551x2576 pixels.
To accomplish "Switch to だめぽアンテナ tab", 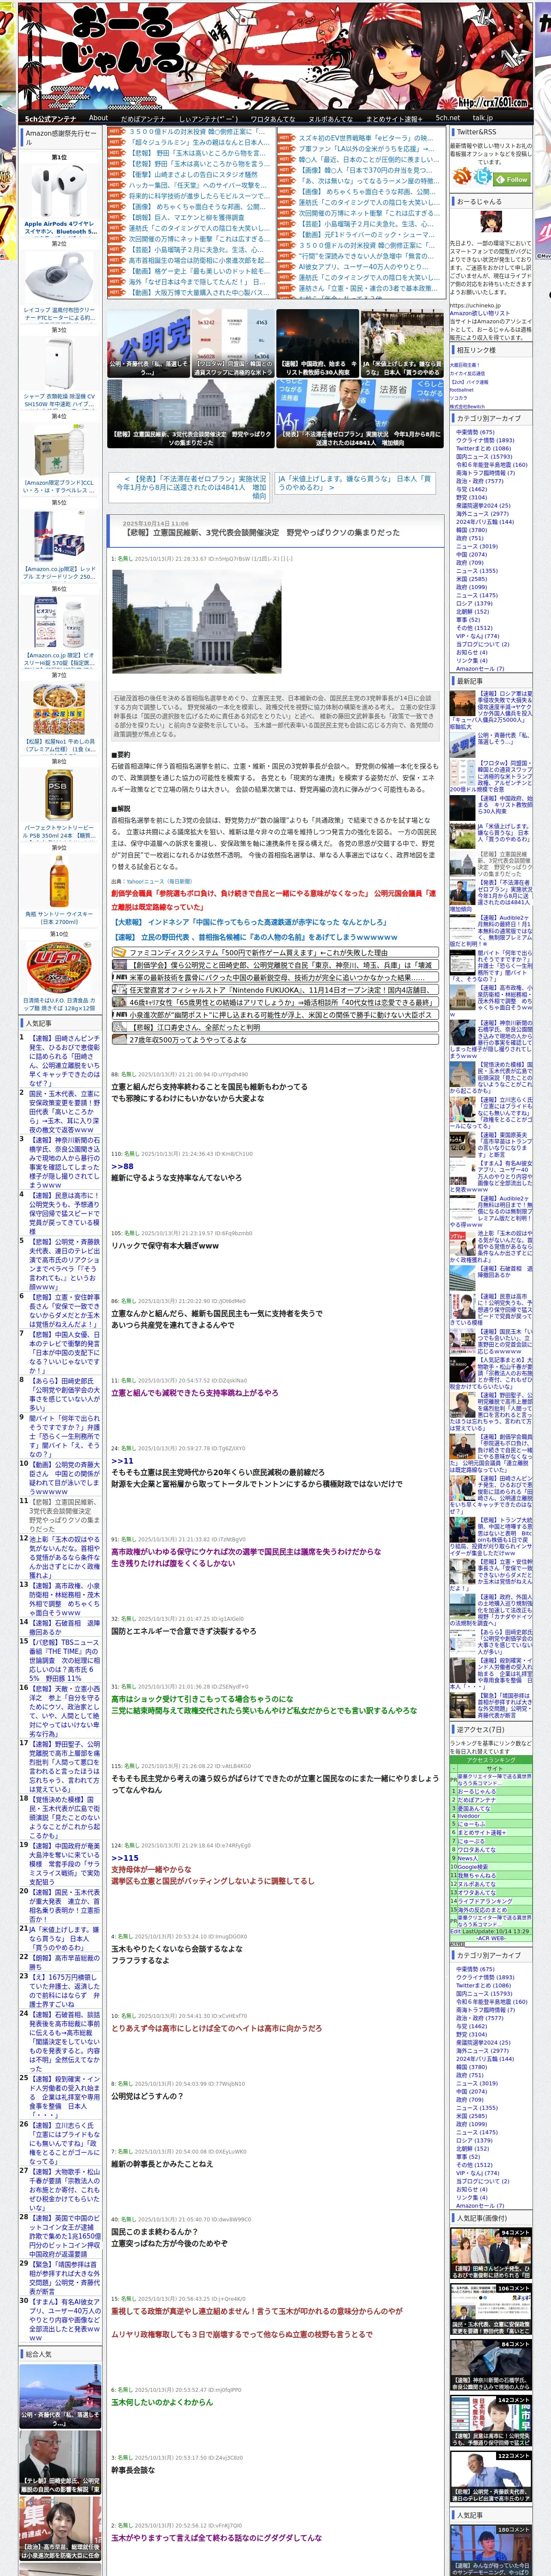I will pos(143,118).
